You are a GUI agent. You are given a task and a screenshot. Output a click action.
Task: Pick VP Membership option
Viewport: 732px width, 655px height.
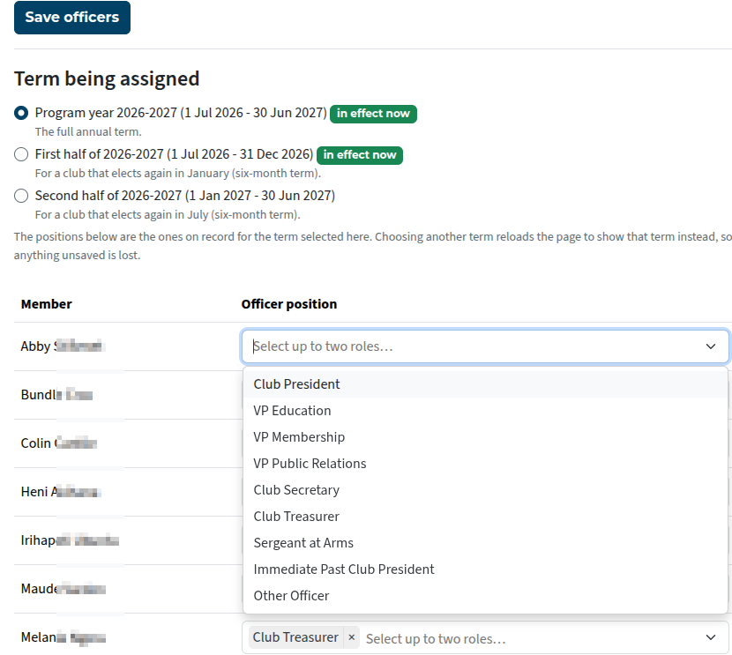point(485,437)
